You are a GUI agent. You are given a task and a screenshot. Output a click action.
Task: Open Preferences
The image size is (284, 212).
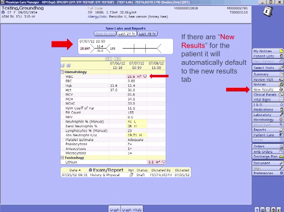(x=268, y=173)
